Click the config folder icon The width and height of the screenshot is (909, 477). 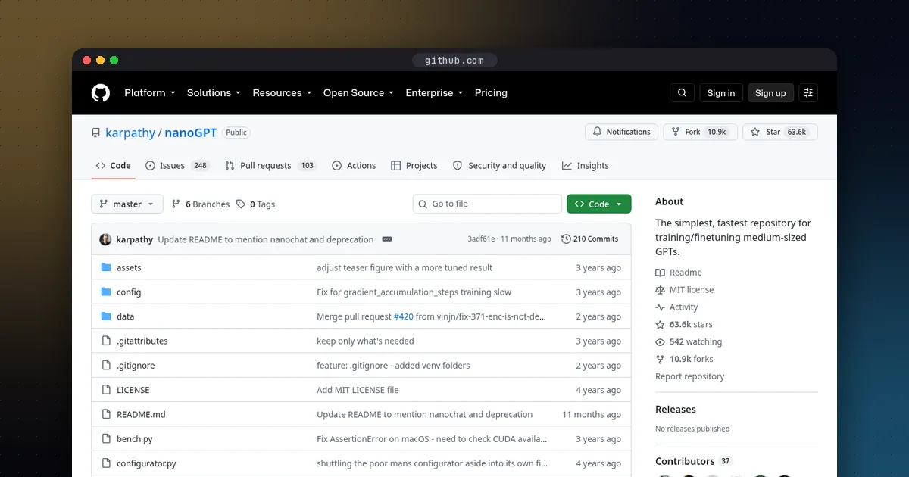(x=106, y=292)
